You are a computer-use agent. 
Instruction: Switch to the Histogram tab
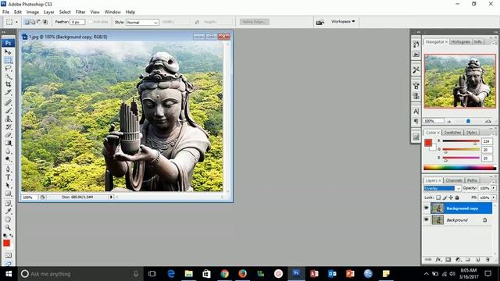(460, 41)
